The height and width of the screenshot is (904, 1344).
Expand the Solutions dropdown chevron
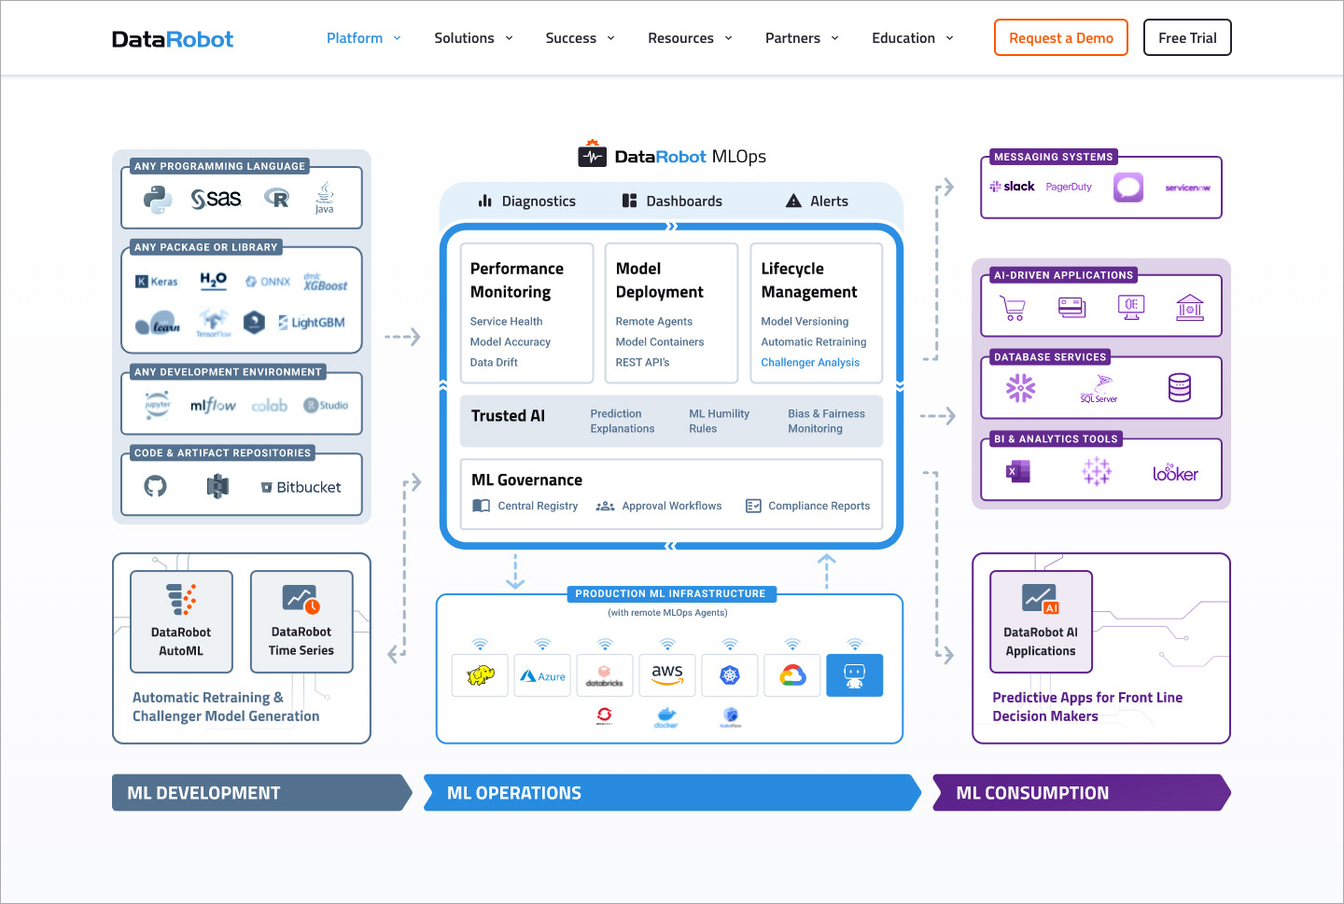click(x=509, y=38)
